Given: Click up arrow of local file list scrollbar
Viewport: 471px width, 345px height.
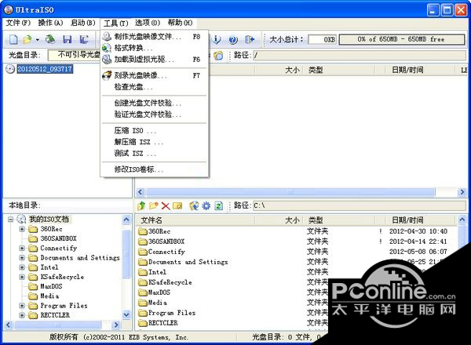Looking at the screenshot, I should point(462,220).
